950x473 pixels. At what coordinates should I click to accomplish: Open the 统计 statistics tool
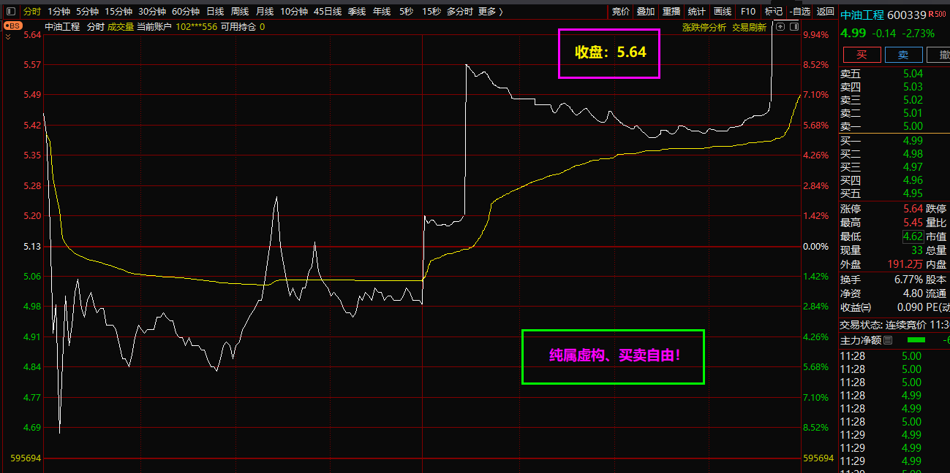pos(697,12)
